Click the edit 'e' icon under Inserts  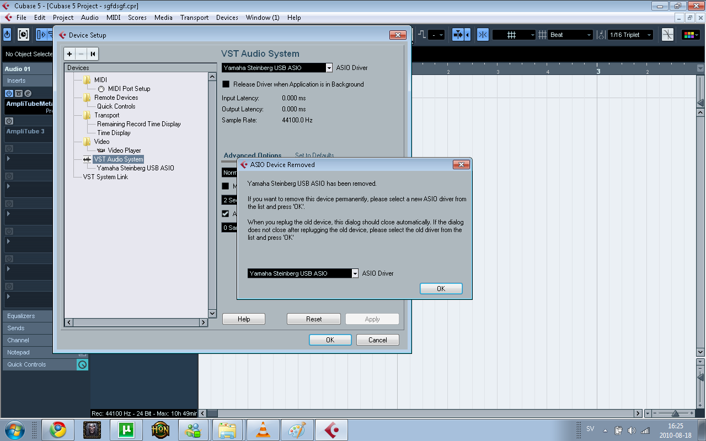pos(28,94)
